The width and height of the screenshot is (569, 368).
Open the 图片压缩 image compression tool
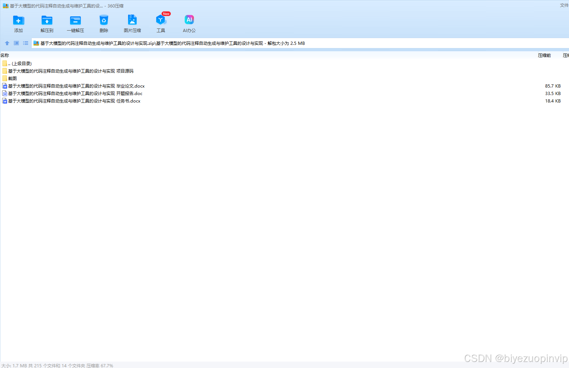tap(132, 20)
